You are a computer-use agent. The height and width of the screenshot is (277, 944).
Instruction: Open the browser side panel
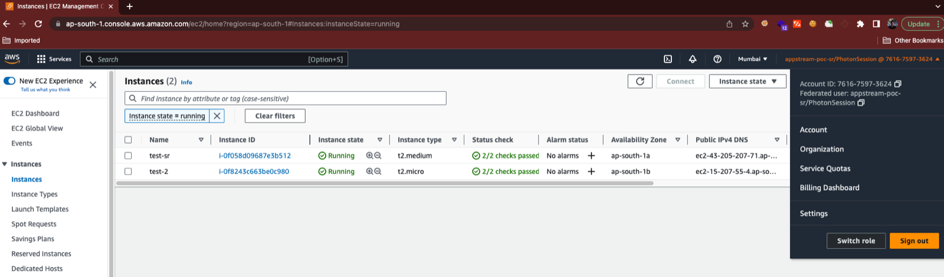pos(876,24)
